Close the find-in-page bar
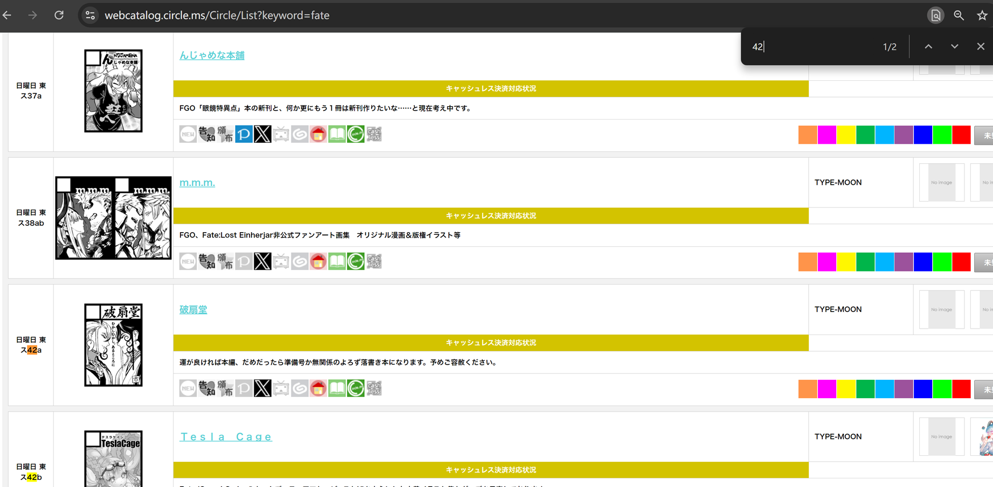 click(980, 47)
